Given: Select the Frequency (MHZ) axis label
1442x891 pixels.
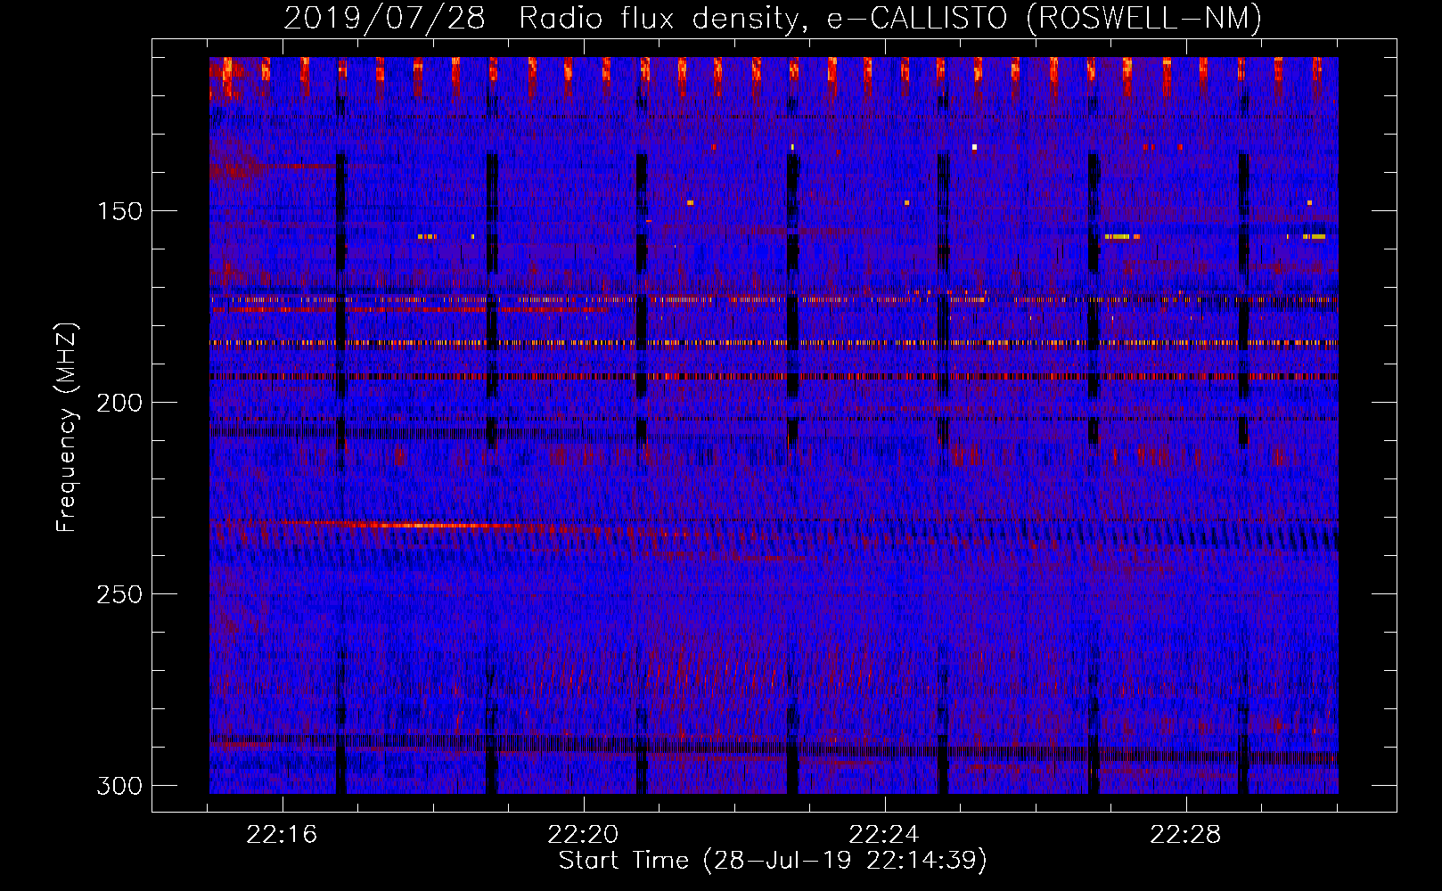Looking at the screenshot, I should pos(68,427).
